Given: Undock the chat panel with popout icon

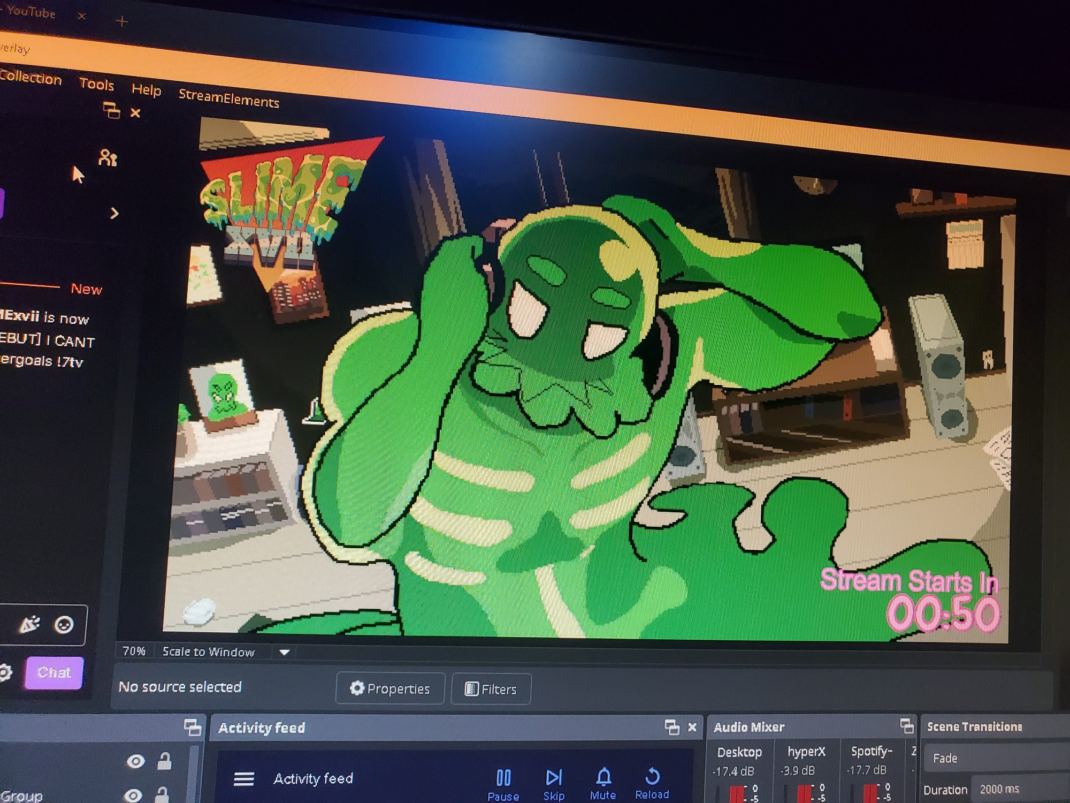Looking at the screenshot, I should (111, 110).
